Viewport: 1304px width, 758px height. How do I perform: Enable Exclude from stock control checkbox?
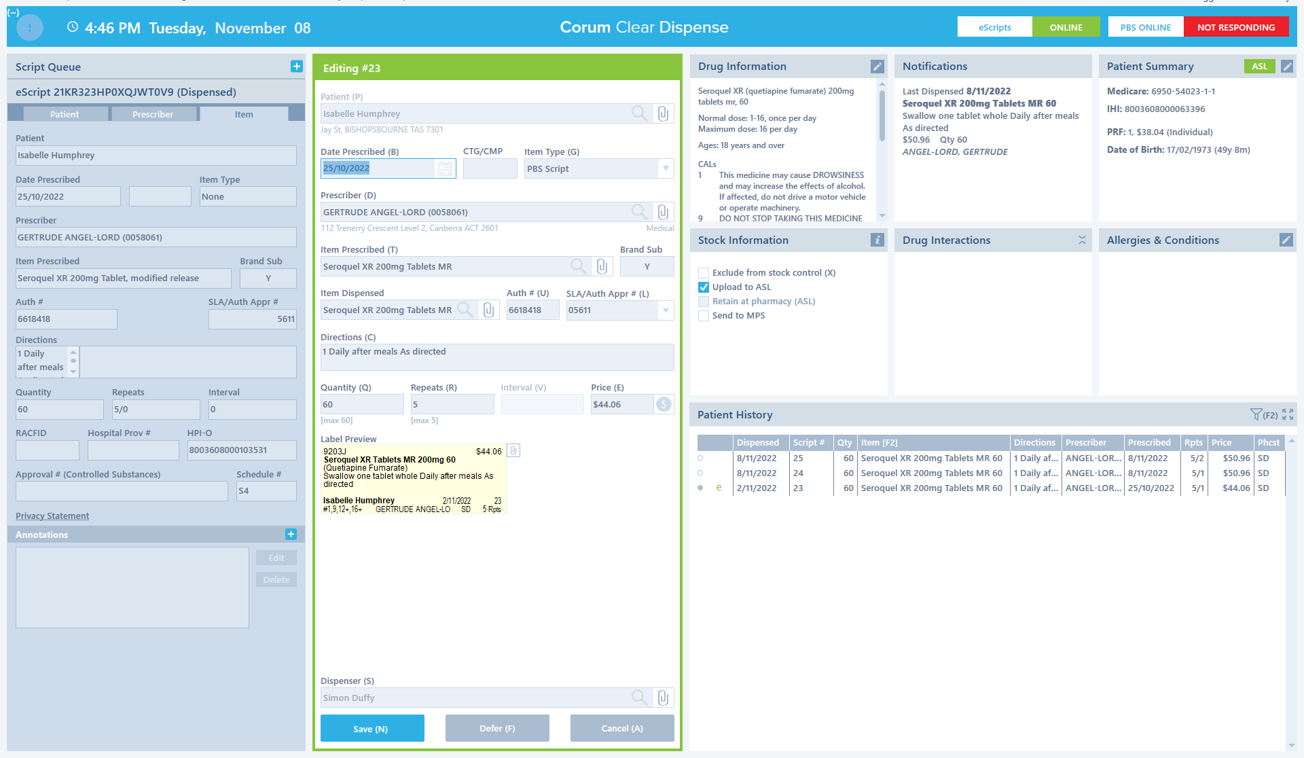click(704, 273)
